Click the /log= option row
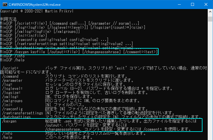 [x=63, y=84]
